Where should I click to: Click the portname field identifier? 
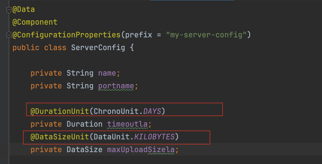(x=116, y=86)
